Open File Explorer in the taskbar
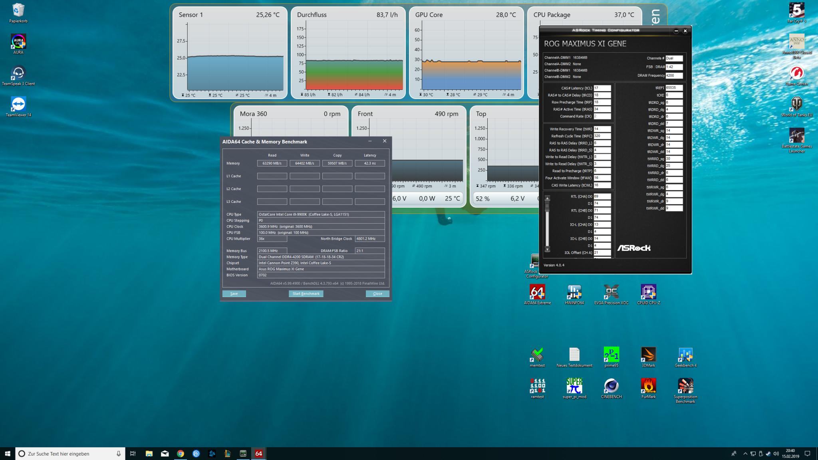 [x=149, y=453]
